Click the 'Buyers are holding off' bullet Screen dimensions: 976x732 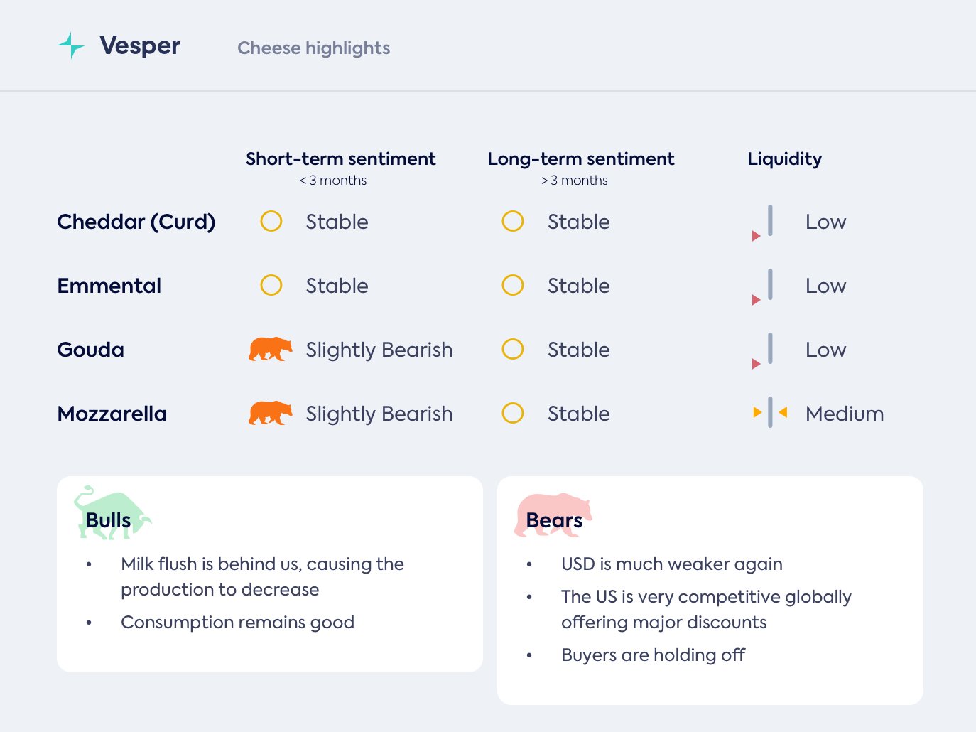click(x=653, y=655)
